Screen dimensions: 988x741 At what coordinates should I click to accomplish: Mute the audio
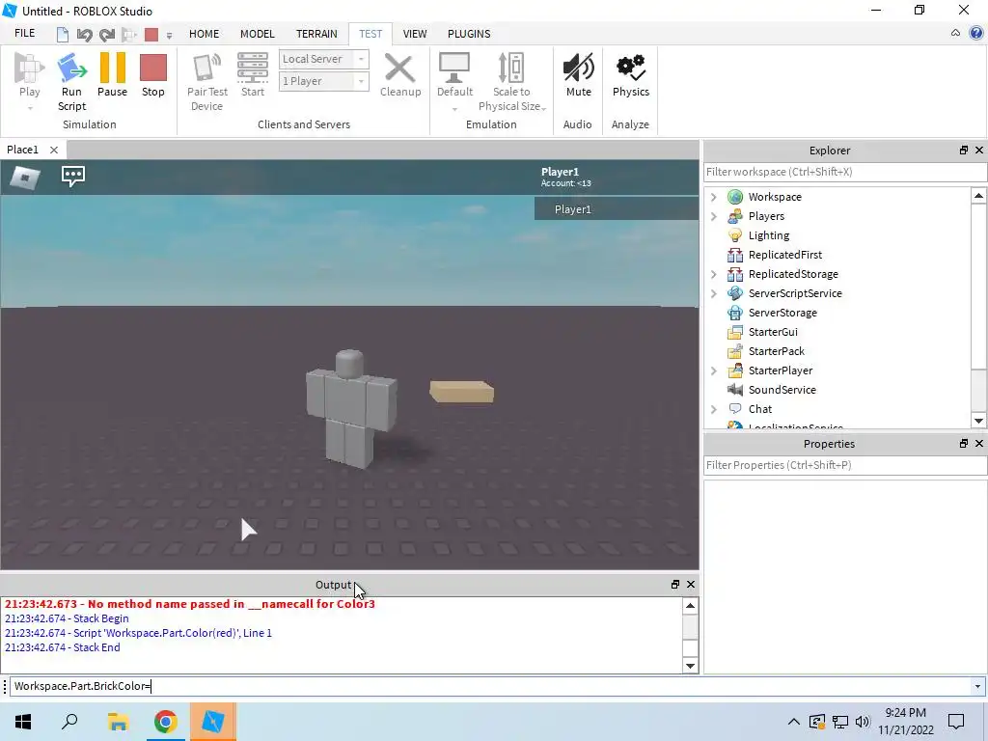579,75
